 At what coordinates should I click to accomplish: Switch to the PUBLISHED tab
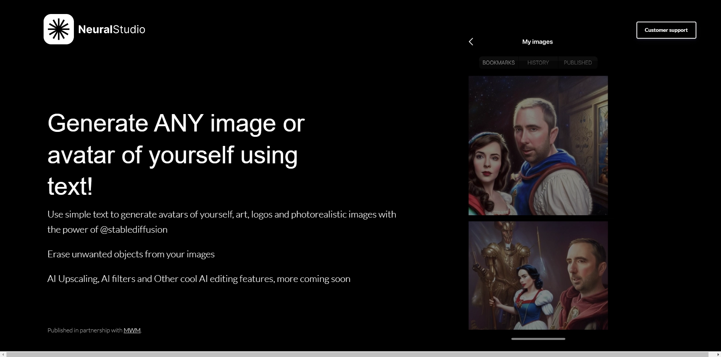click(x=577, y=63)
